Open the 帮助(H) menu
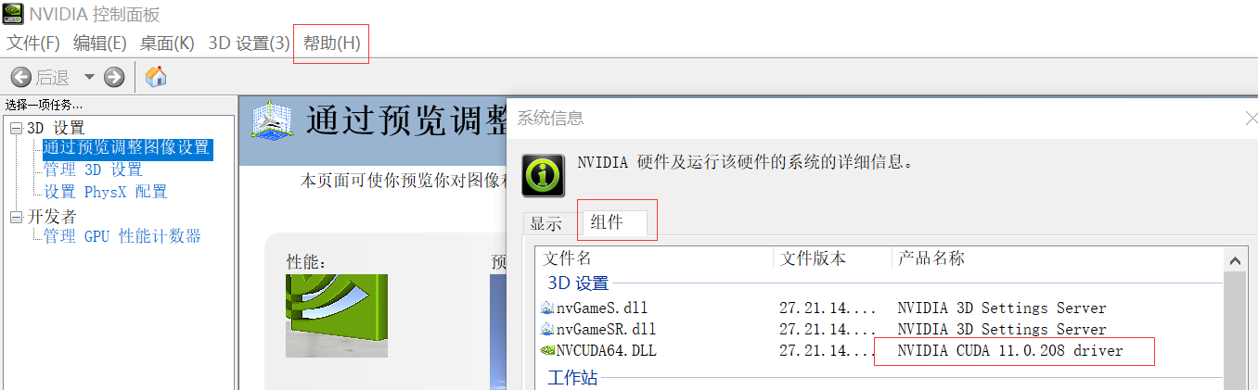The image size is (1258, 390). (331, 44)
